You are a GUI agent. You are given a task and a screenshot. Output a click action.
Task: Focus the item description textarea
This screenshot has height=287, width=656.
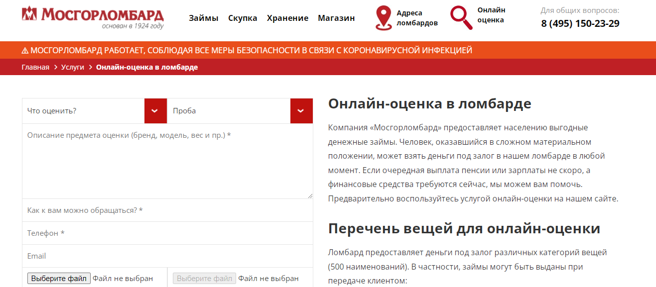[167, 161]
